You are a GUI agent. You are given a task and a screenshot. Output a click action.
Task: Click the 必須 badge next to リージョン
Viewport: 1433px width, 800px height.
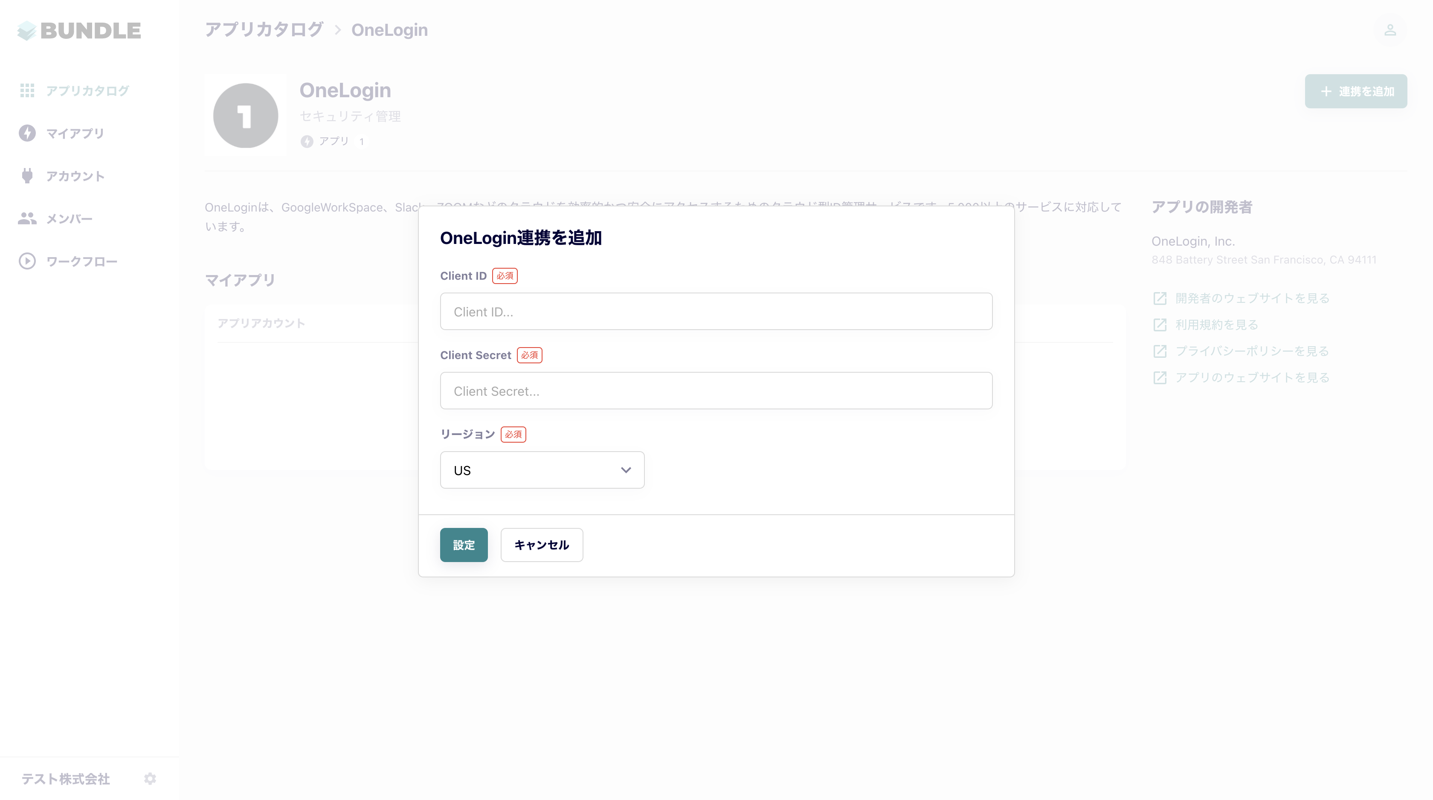click(513, 434)
